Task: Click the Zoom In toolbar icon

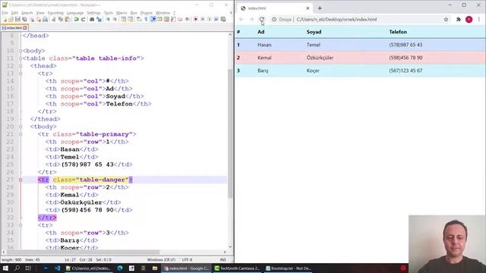Action: pyautogui.click(x=108, y=20)
